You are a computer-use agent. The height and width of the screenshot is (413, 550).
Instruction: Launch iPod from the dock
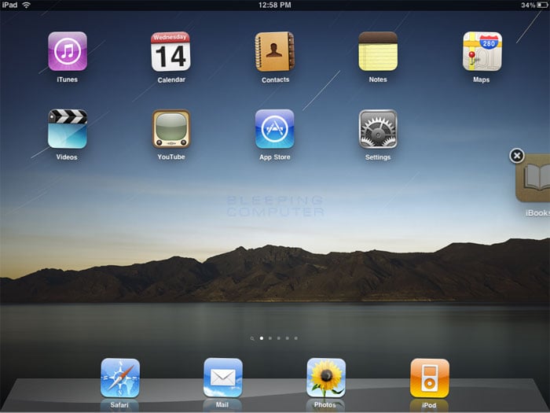429,378
